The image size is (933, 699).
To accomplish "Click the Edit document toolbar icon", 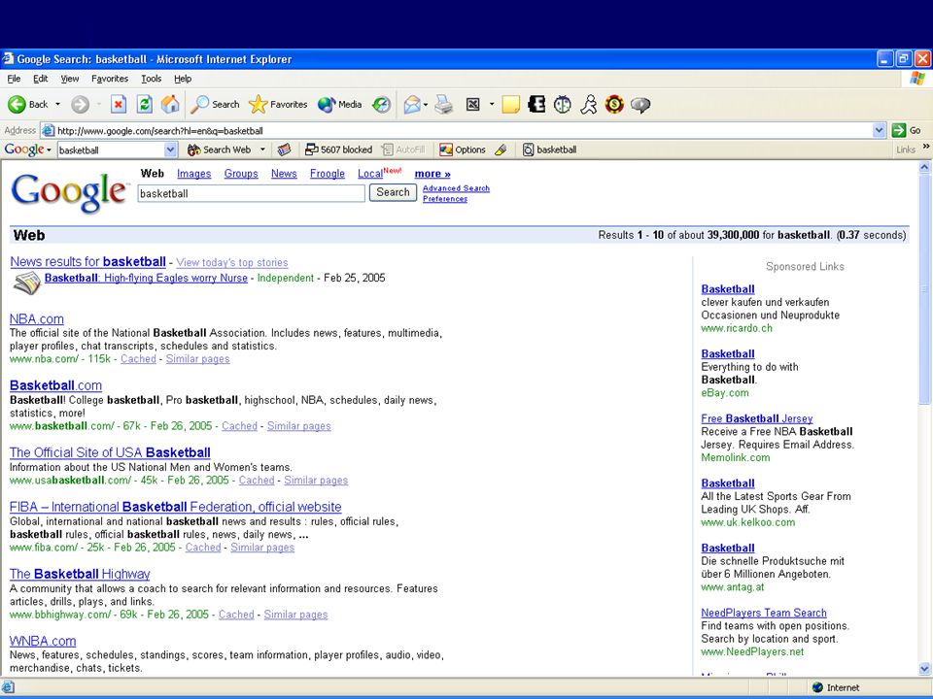I will coord(473,105).
